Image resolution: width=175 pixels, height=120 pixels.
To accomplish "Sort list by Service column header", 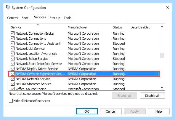I will click(x=16, y=27).
